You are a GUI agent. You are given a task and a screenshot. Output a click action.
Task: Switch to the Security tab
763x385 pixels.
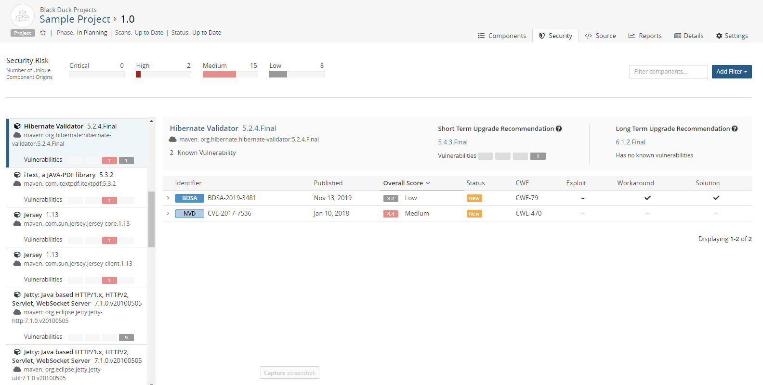pos(555,36)
